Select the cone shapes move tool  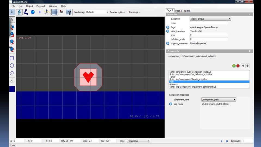click(x=12, y=27)
